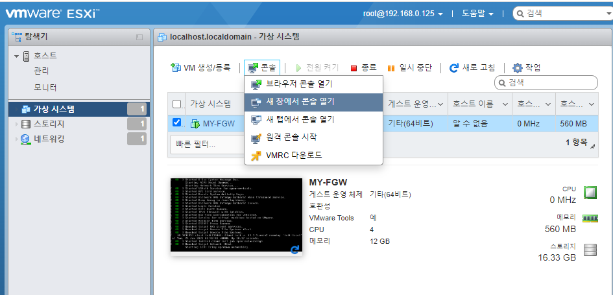The height and width of the screenshot is (295, 613).
Task: Click the CPU chip icon
Action: coord(590,193)
